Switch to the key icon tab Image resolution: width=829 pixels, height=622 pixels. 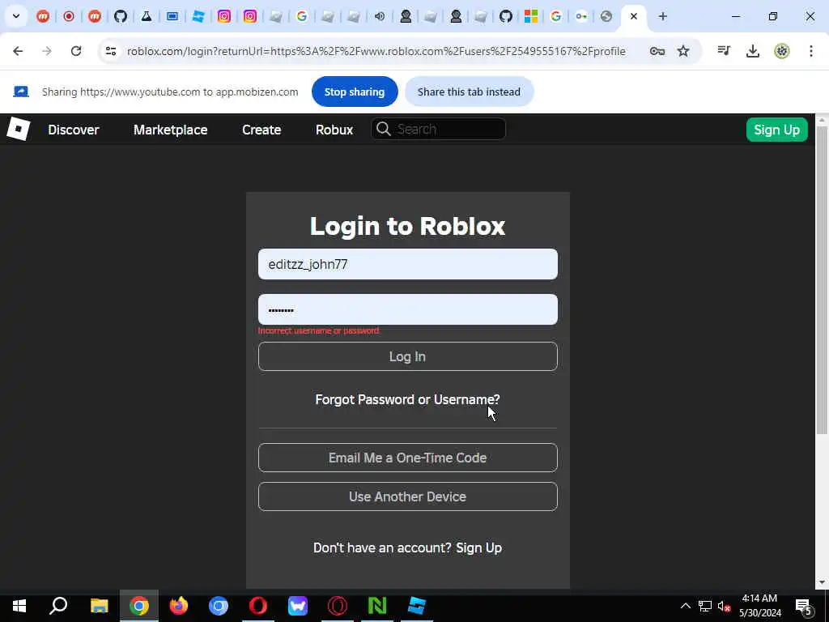point(581,16)
